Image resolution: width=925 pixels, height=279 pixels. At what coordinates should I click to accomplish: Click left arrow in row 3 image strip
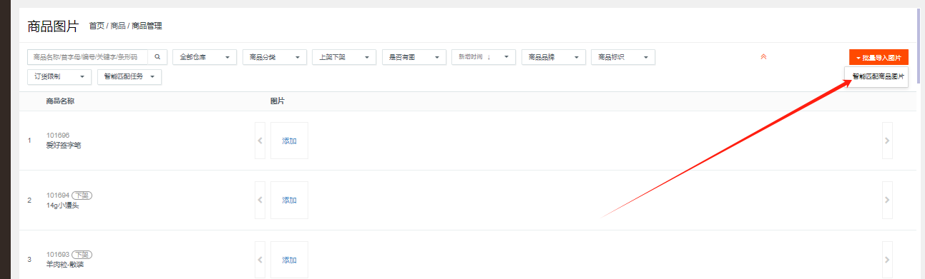[260, 260]
